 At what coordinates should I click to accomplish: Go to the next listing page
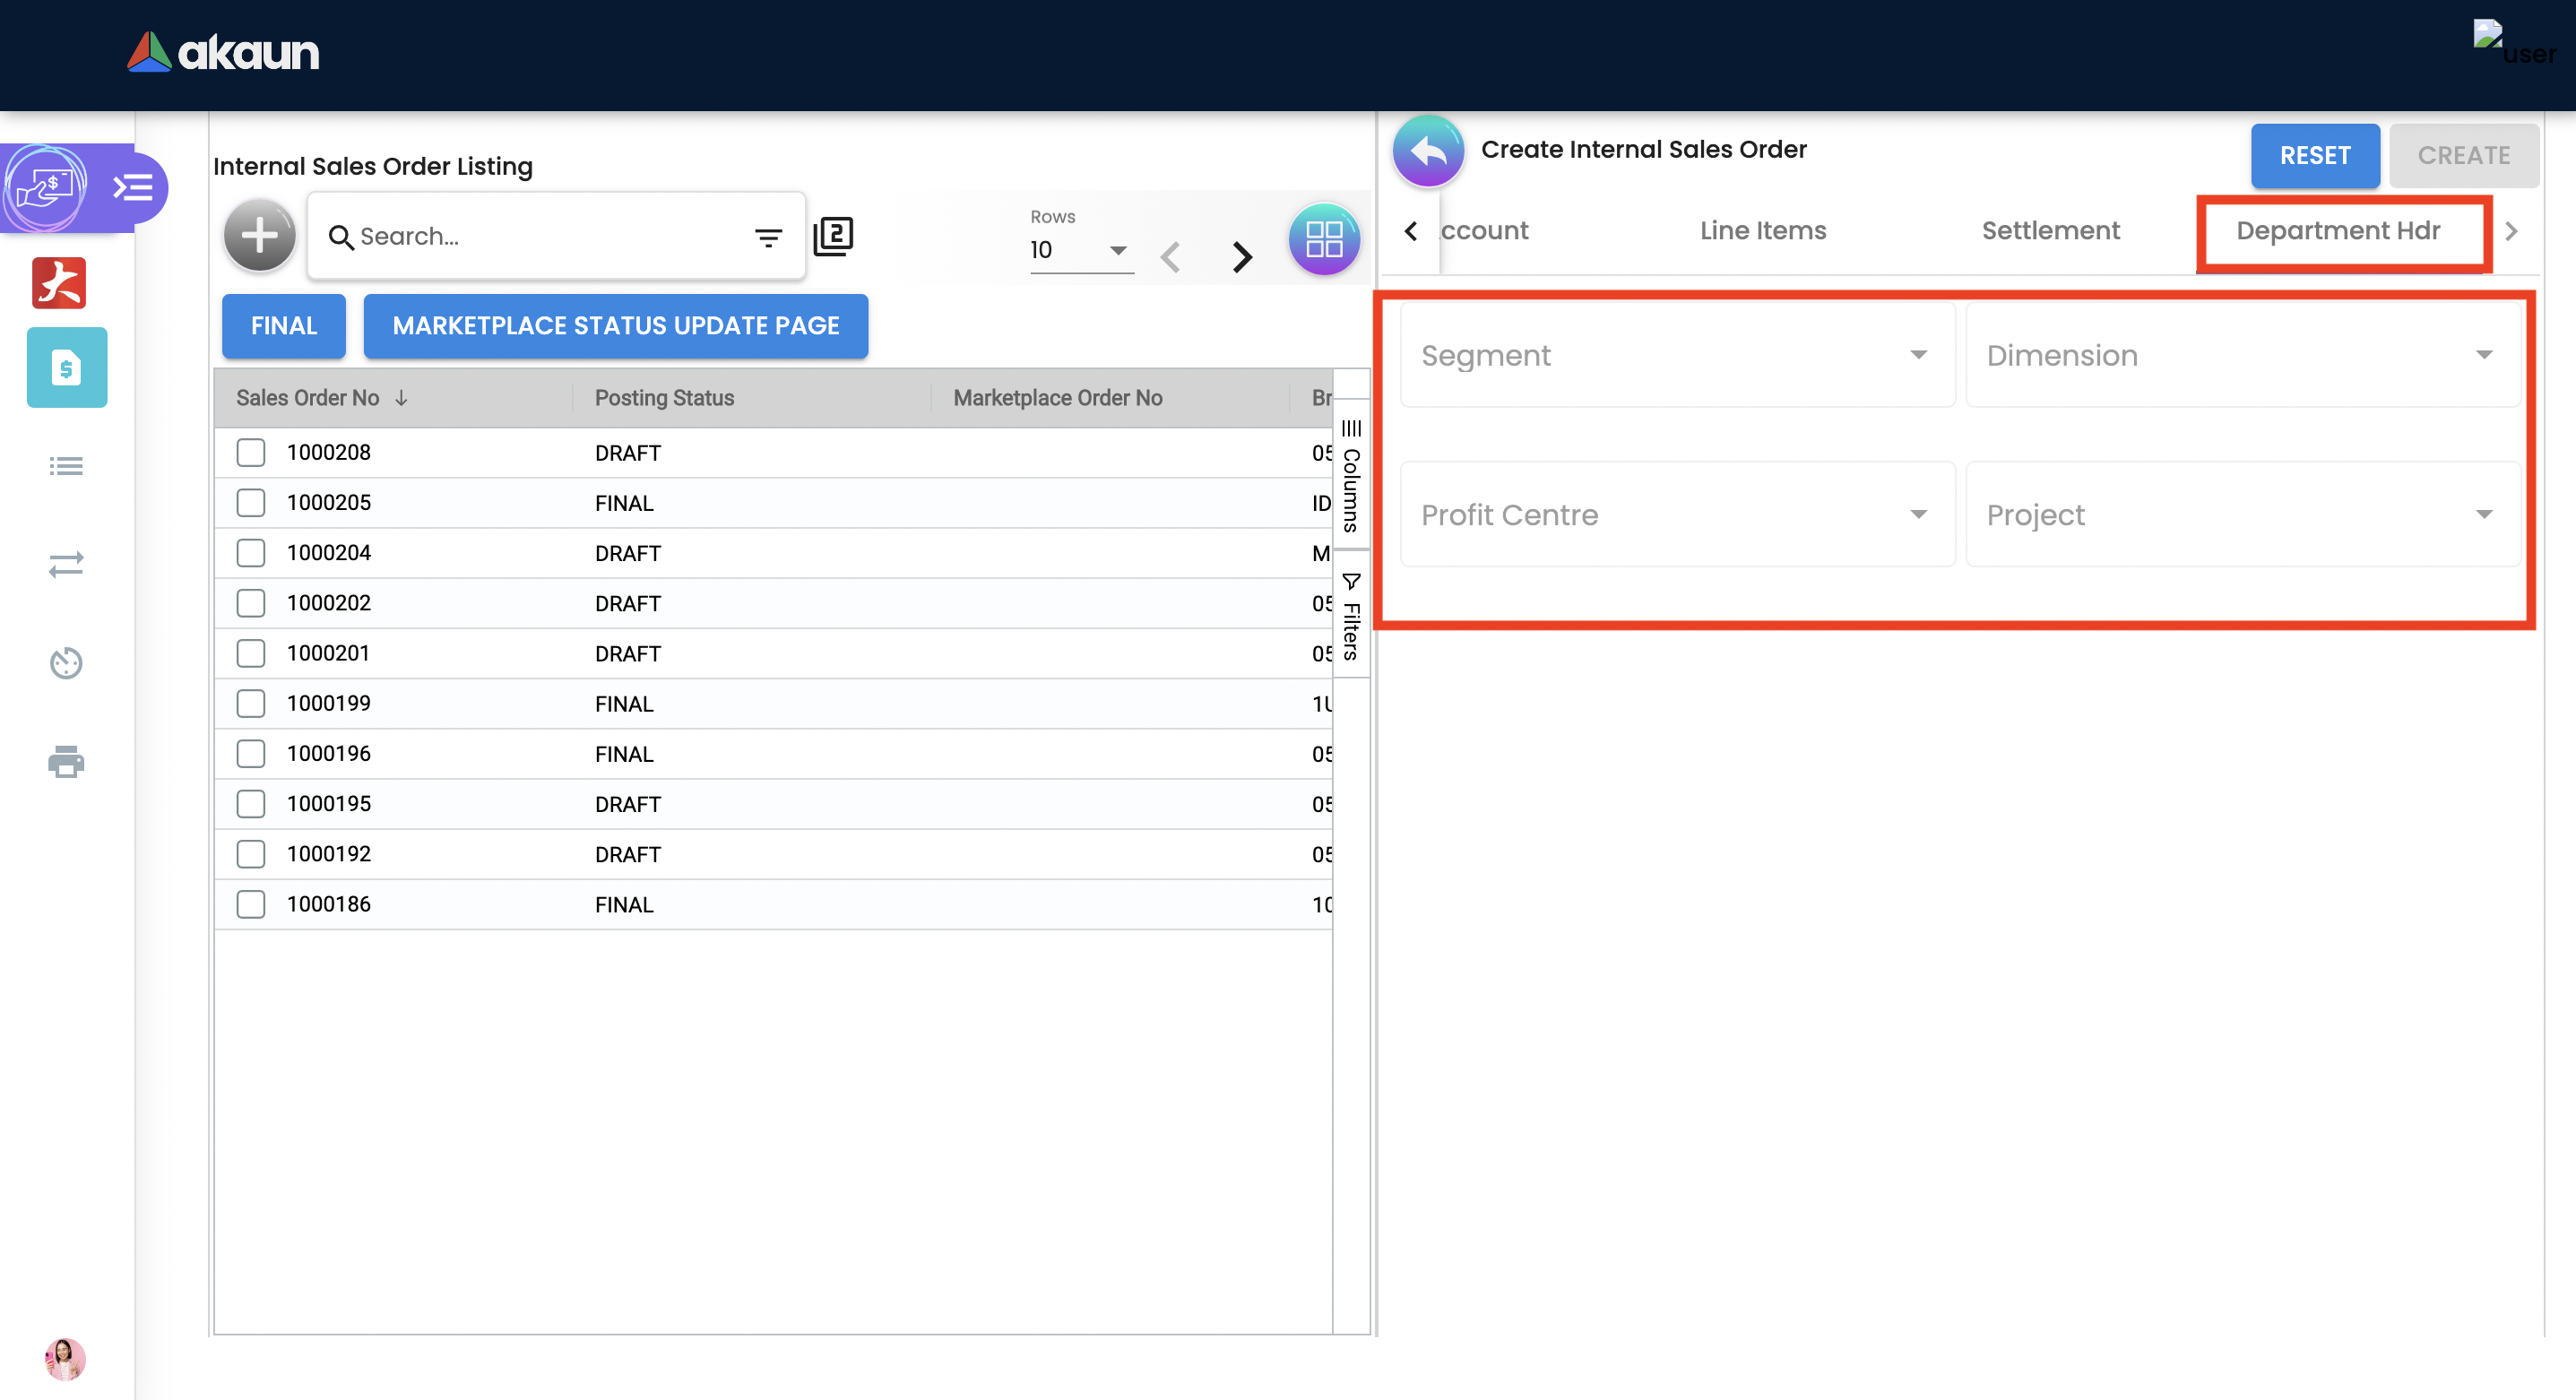click(x=1242, y=257)
